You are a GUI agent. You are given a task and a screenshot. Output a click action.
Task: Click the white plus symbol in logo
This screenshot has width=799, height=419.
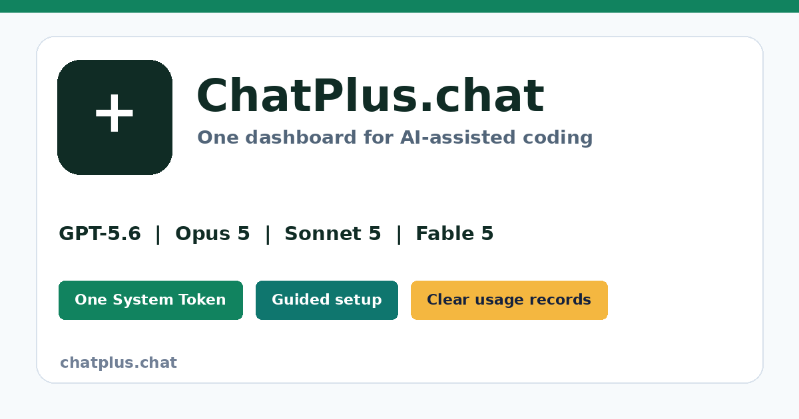pyautogui.click(x=115, y=114)
